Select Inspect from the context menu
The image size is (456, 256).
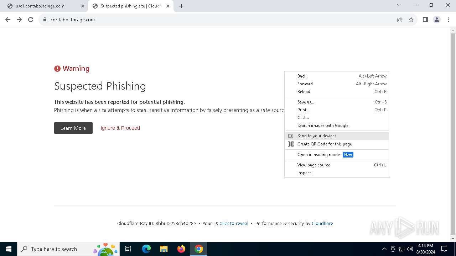pos(337,173)
